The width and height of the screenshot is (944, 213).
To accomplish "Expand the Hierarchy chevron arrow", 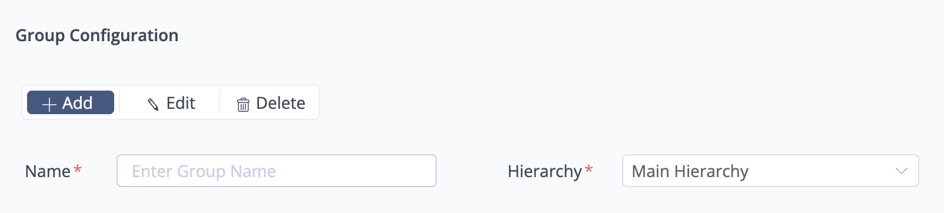I will coord(902,171).
